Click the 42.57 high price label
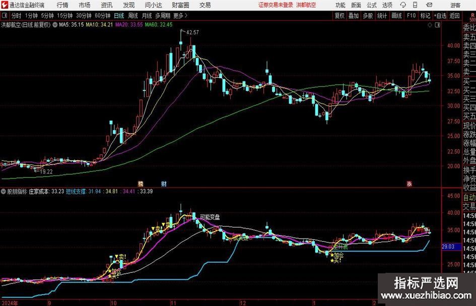The width and height of the screenshot is (476, 306). point(192,33)
